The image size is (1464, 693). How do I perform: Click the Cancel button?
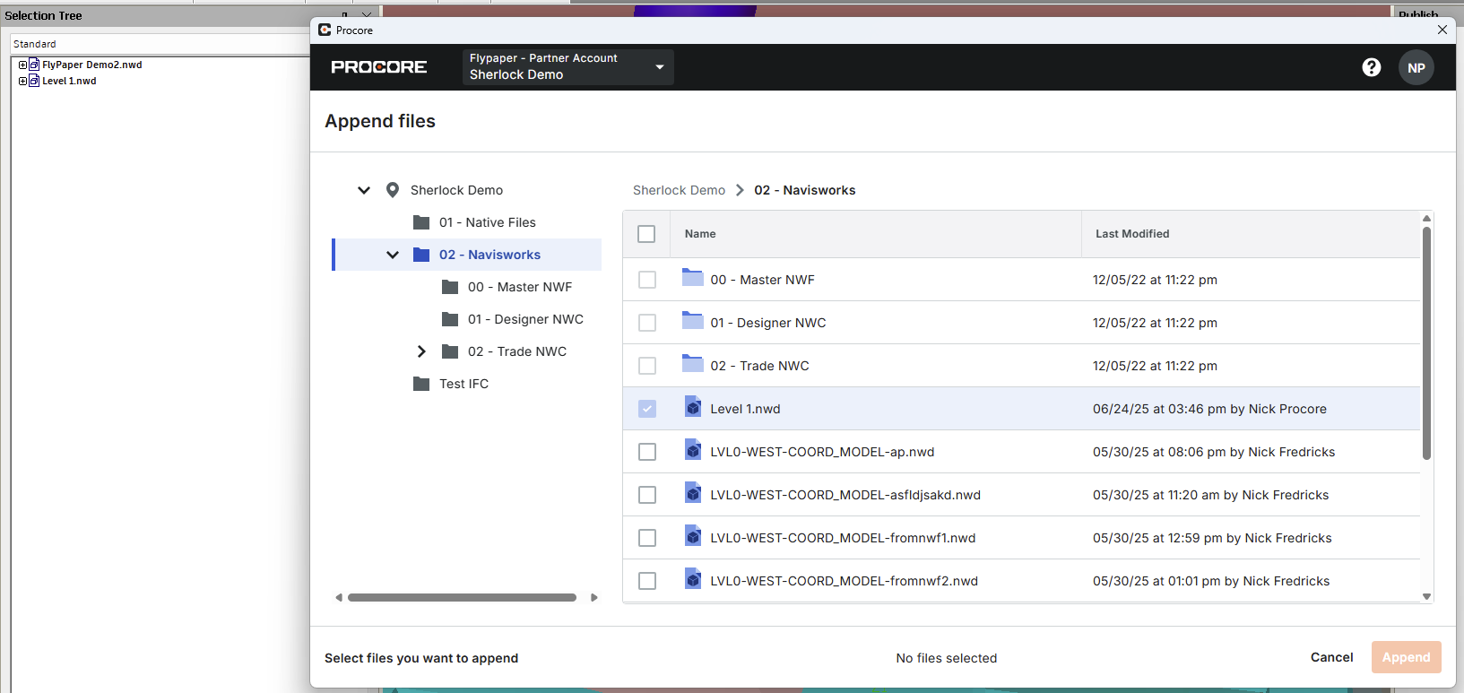click(1331, 657)
